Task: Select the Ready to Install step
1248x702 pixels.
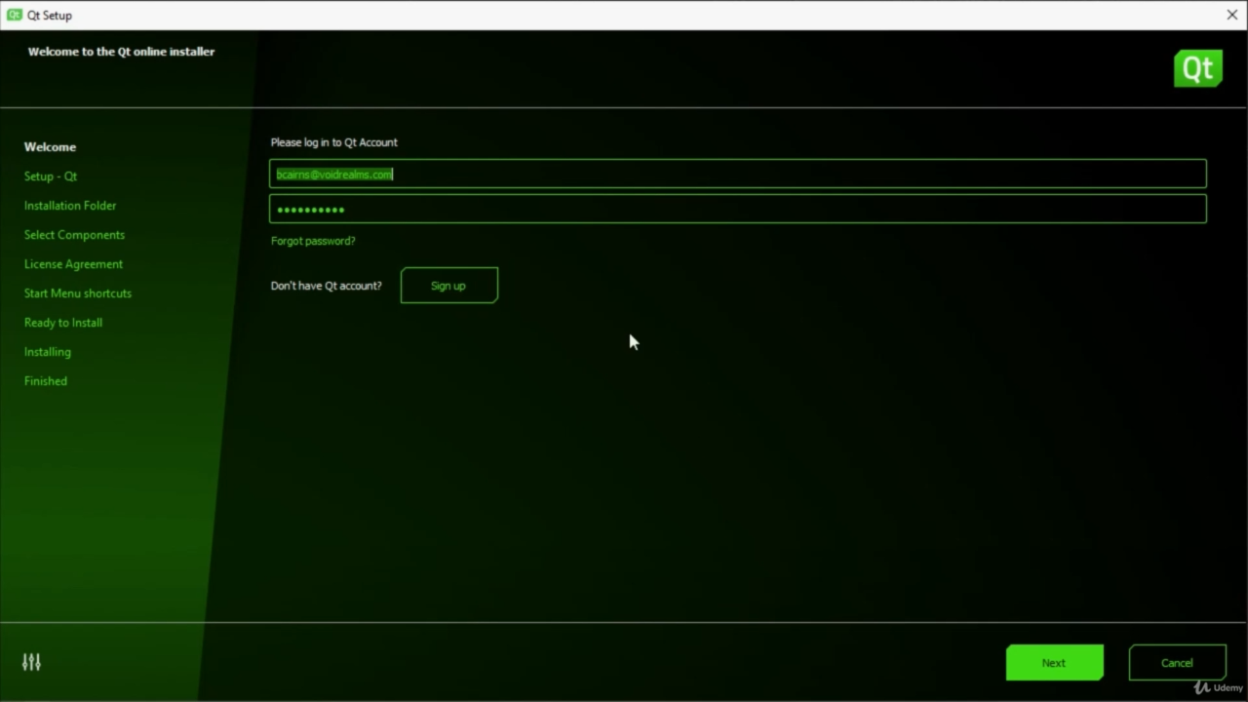Action: 63,323
